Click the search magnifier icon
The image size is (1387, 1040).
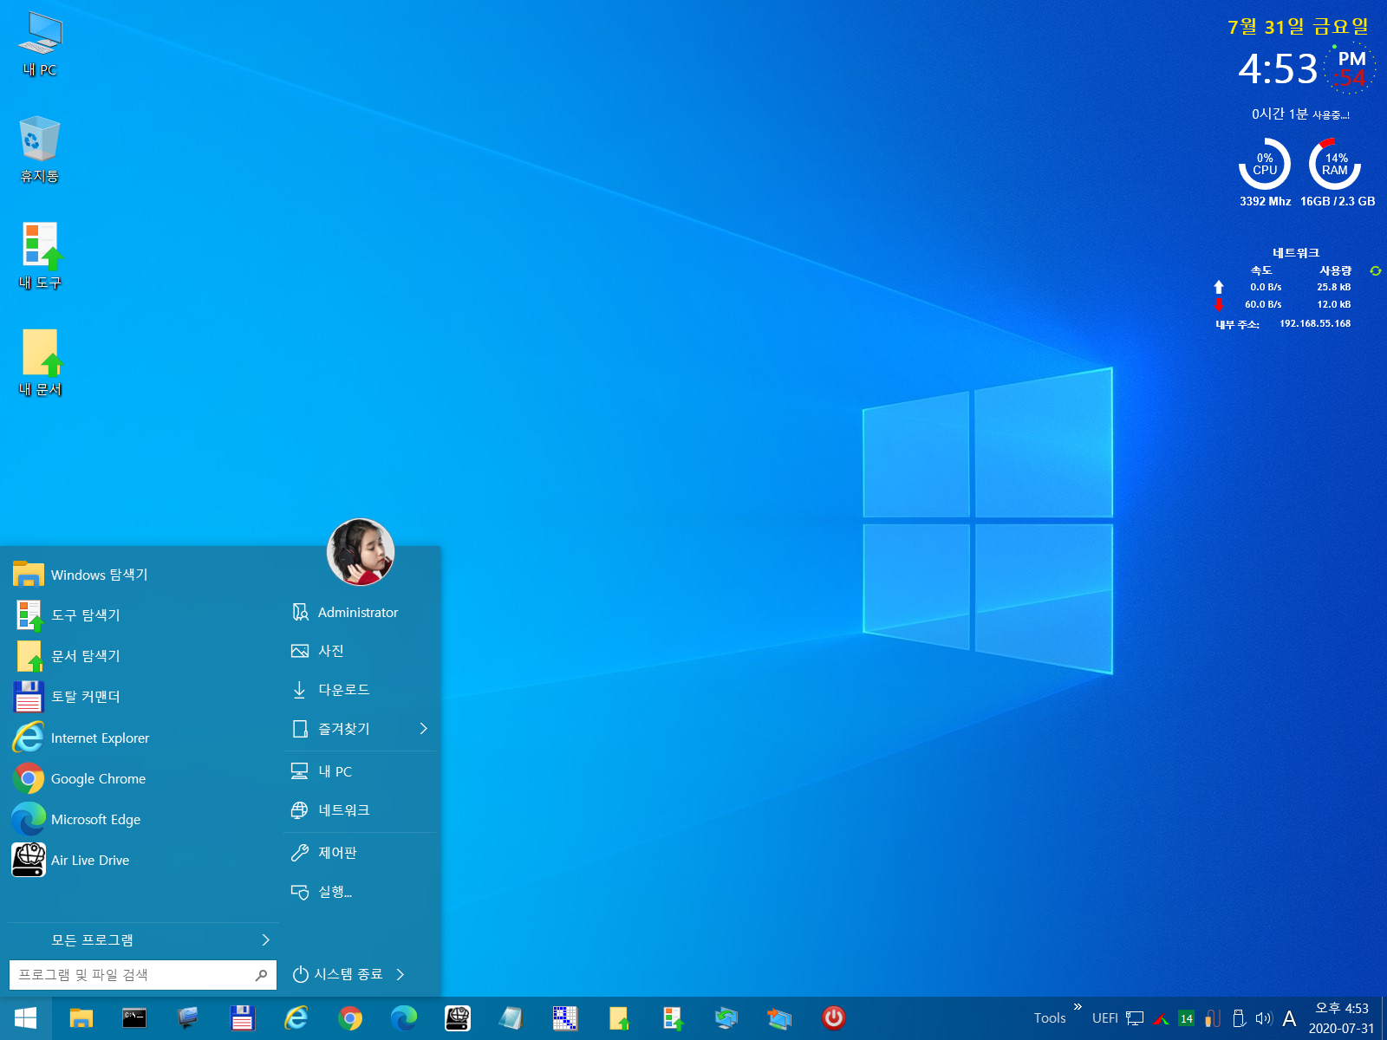[261, 975]
